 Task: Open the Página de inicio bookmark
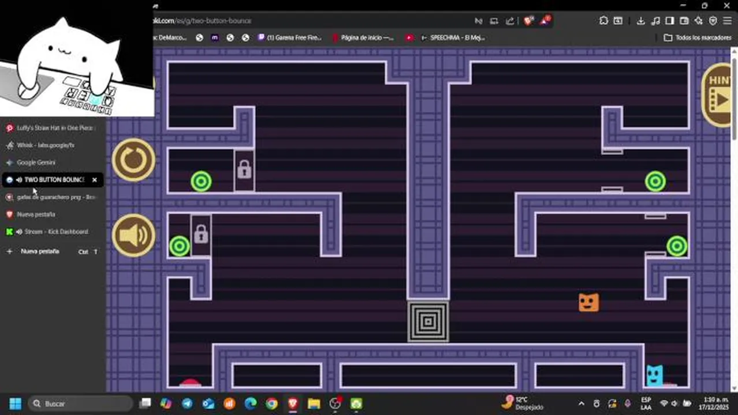point(363,37)
